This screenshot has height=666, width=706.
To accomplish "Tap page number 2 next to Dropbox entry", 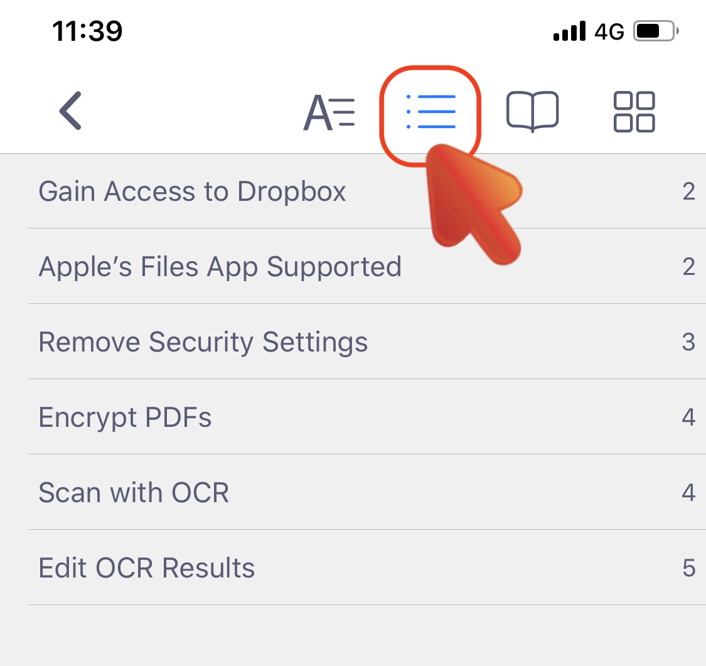I will (x=688, y=191).
